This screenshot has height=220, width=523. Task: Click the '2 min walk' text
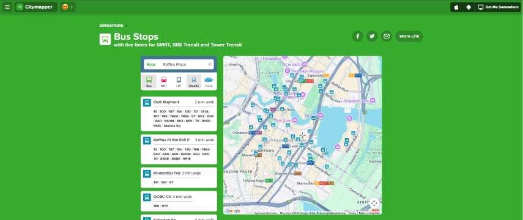204,102
